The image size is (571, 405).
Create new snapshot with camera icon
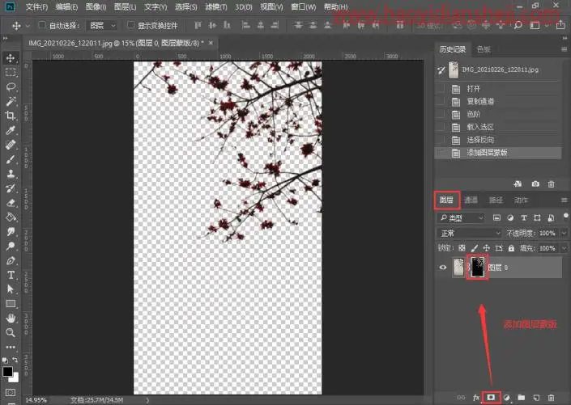pos(535,184)
